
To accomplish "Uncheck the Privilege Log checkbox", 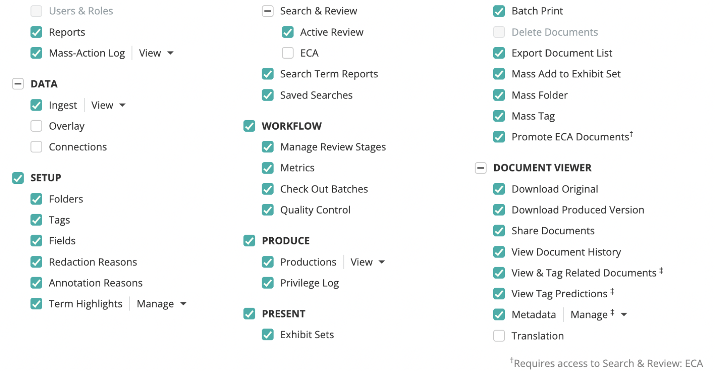I will pos(268,283).
